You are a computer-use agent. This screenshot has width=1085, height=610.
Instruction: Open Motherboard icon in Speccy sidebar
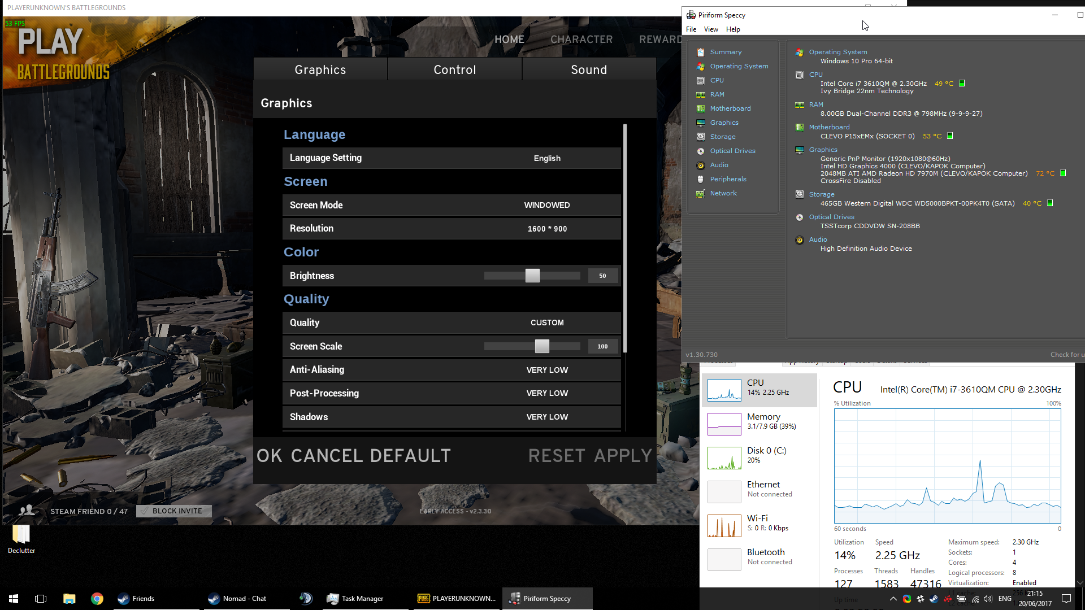coord(701,108)
